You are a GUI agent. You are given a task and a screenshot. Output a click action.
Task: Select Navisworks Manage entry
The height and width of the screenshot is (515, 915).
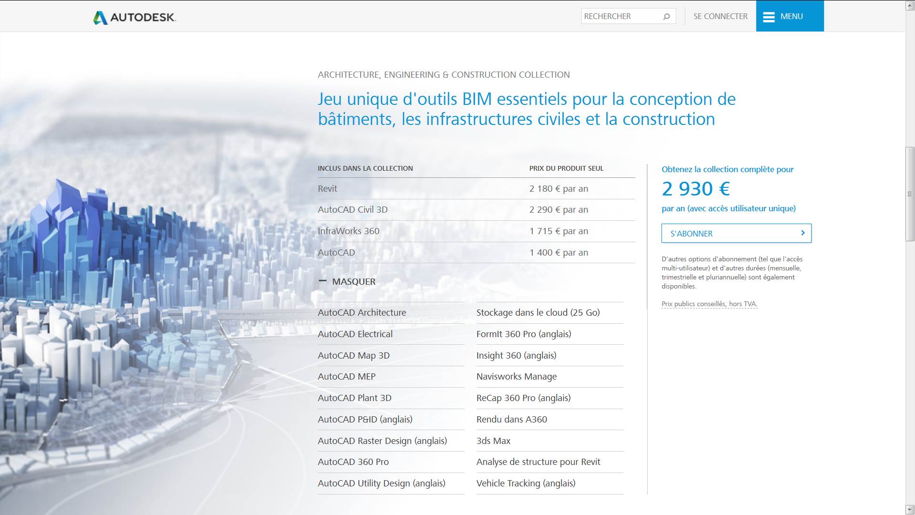pyautogui.click(x=517, y=376)
